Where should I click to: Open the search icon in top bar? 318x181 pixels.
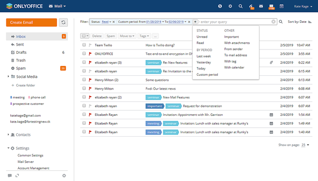(240, 6)
